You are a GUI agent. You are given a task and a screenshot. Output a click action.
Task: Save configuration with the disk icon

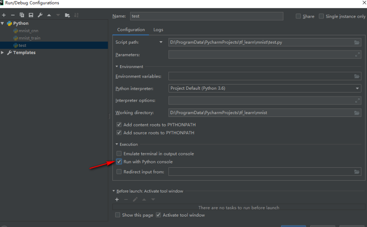click(31, 15)
